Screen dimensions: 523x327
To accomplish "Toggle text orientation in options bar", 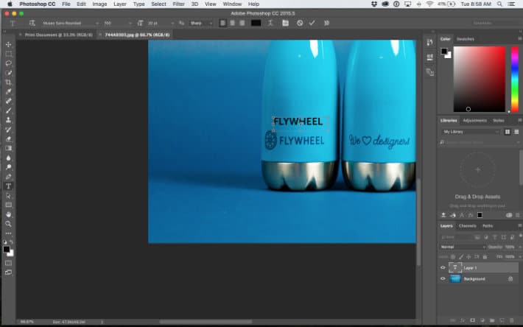I will pos(32,23).
